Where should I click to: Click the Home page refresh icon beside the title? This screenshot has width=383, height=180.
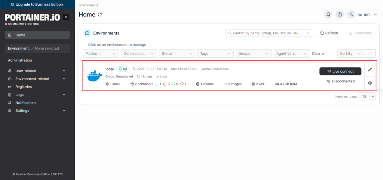(99, 15)
